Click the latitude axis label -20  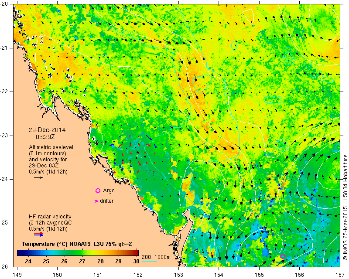4,4
